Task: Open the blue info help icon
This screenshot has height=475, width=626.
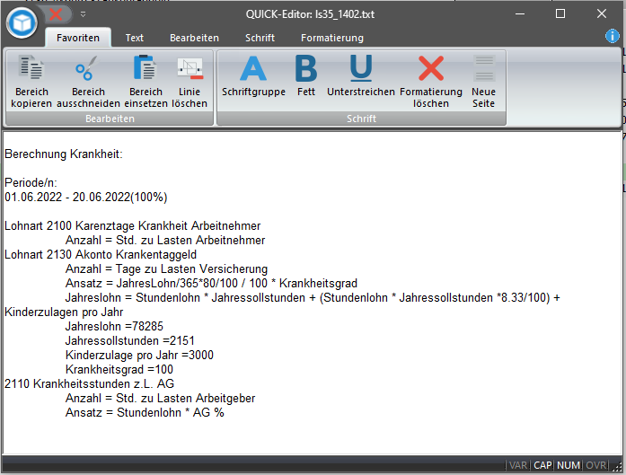Action: tap(613, 36)
